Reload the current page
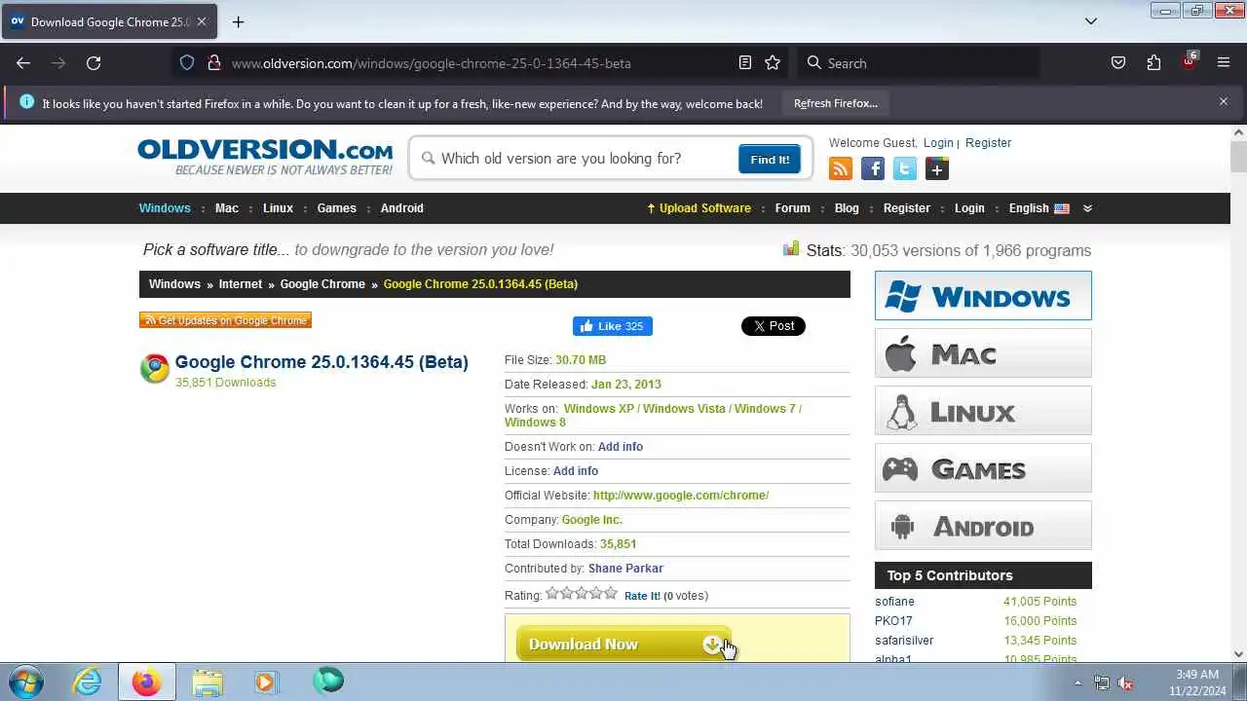The image size is (1247, 701). pyautogui.click(x=94, y=62)
